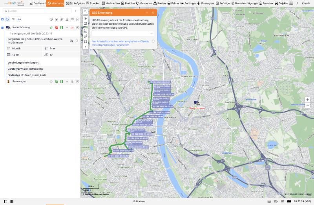
Task: Click the header connection state icon
Action: point(67,19)
